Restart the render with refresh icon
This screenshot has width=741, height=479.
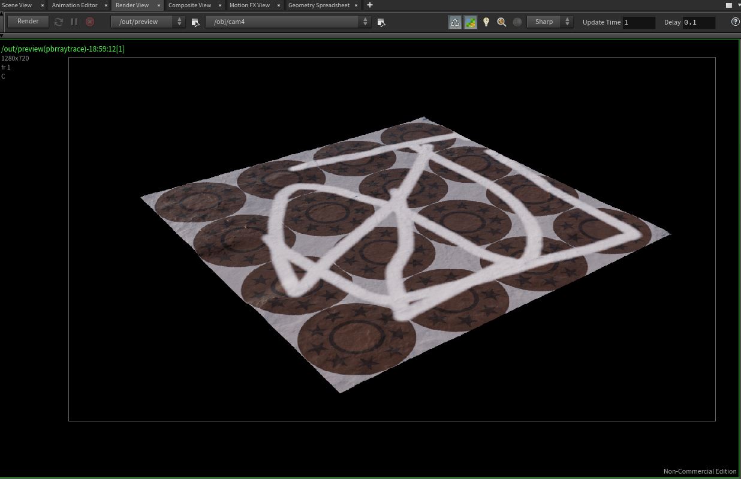(59, 22)
